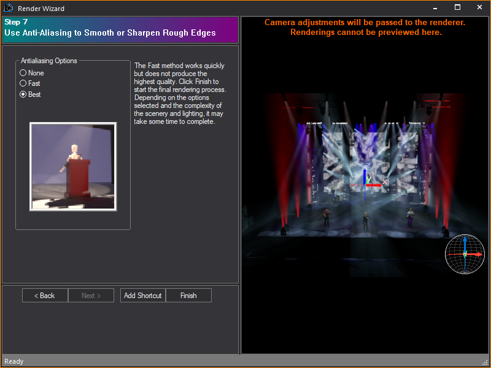Click the green Y axis indicator in the viewport
Viewport: 491px width, 368px height.
coord(368,180)
